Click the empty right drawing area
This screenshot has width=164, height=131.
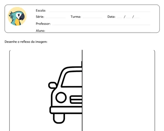point(119,90)
